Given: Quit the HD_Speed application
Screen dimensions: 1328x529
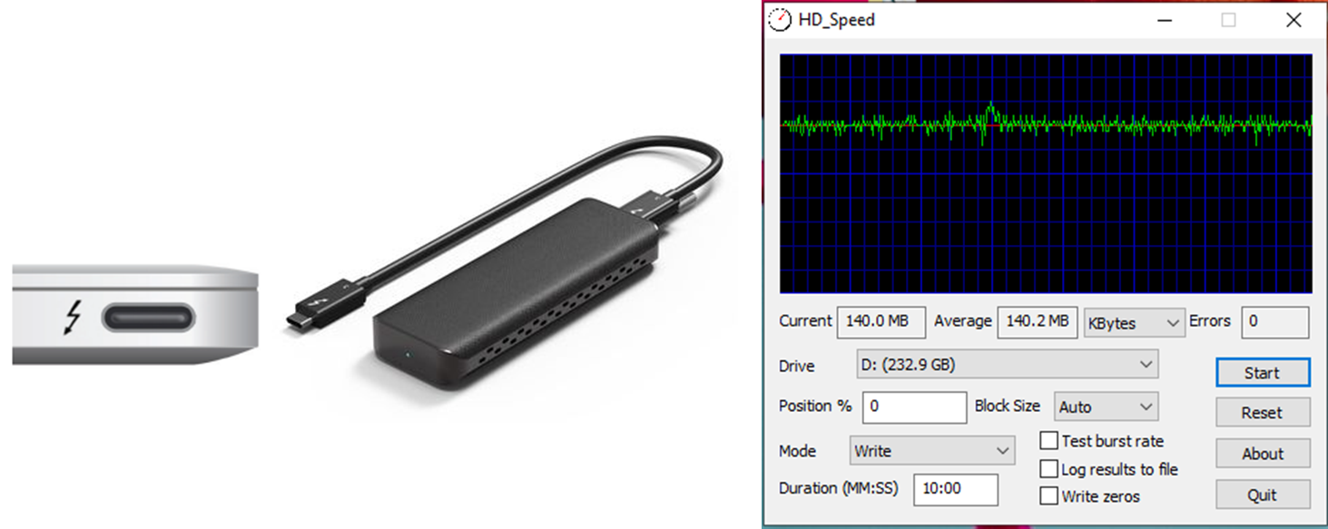Looking at the screenshot, I should tap(1263, 495).
